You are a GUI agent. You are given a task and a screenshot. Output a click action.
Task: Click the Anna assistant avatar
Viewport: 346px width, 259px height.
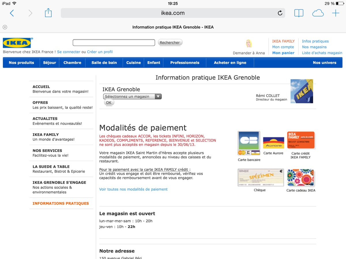[249, 43]
